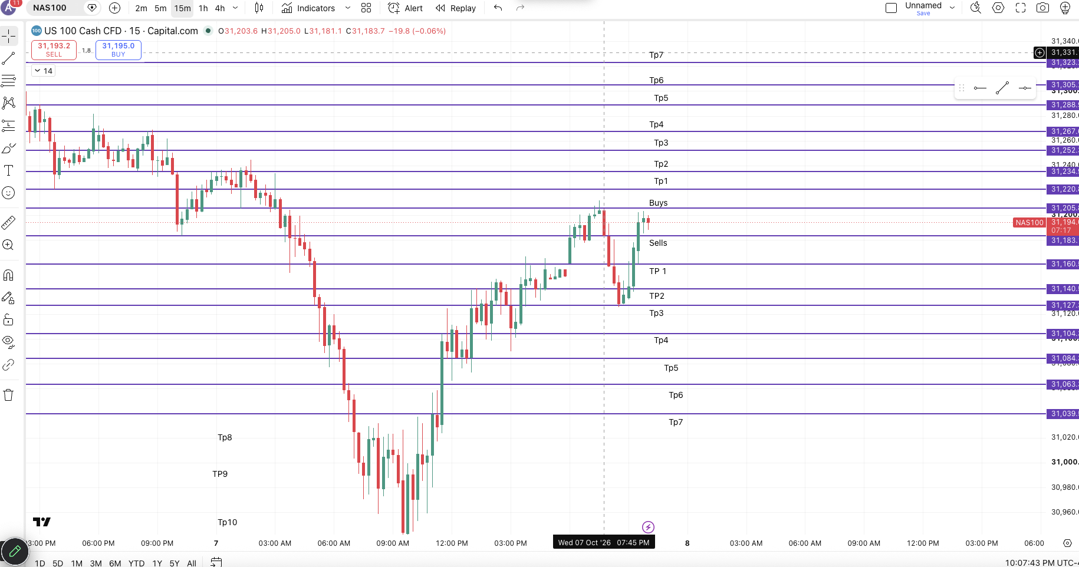This screenshot has height=567, width=1079.
Task: Open the Fibonacci and Gann tools
Action: tap(9, 81)
